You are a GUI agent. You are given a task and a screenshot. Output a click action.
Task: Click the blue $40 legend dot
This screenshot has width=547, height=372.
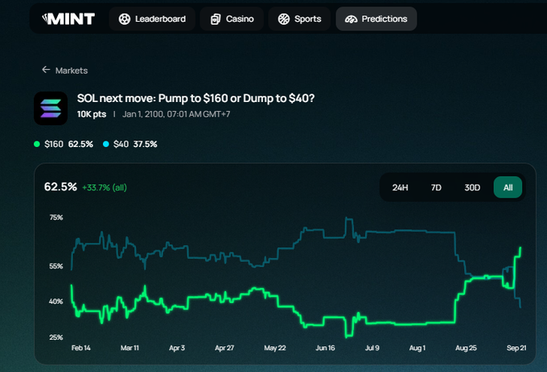point(106,144)
